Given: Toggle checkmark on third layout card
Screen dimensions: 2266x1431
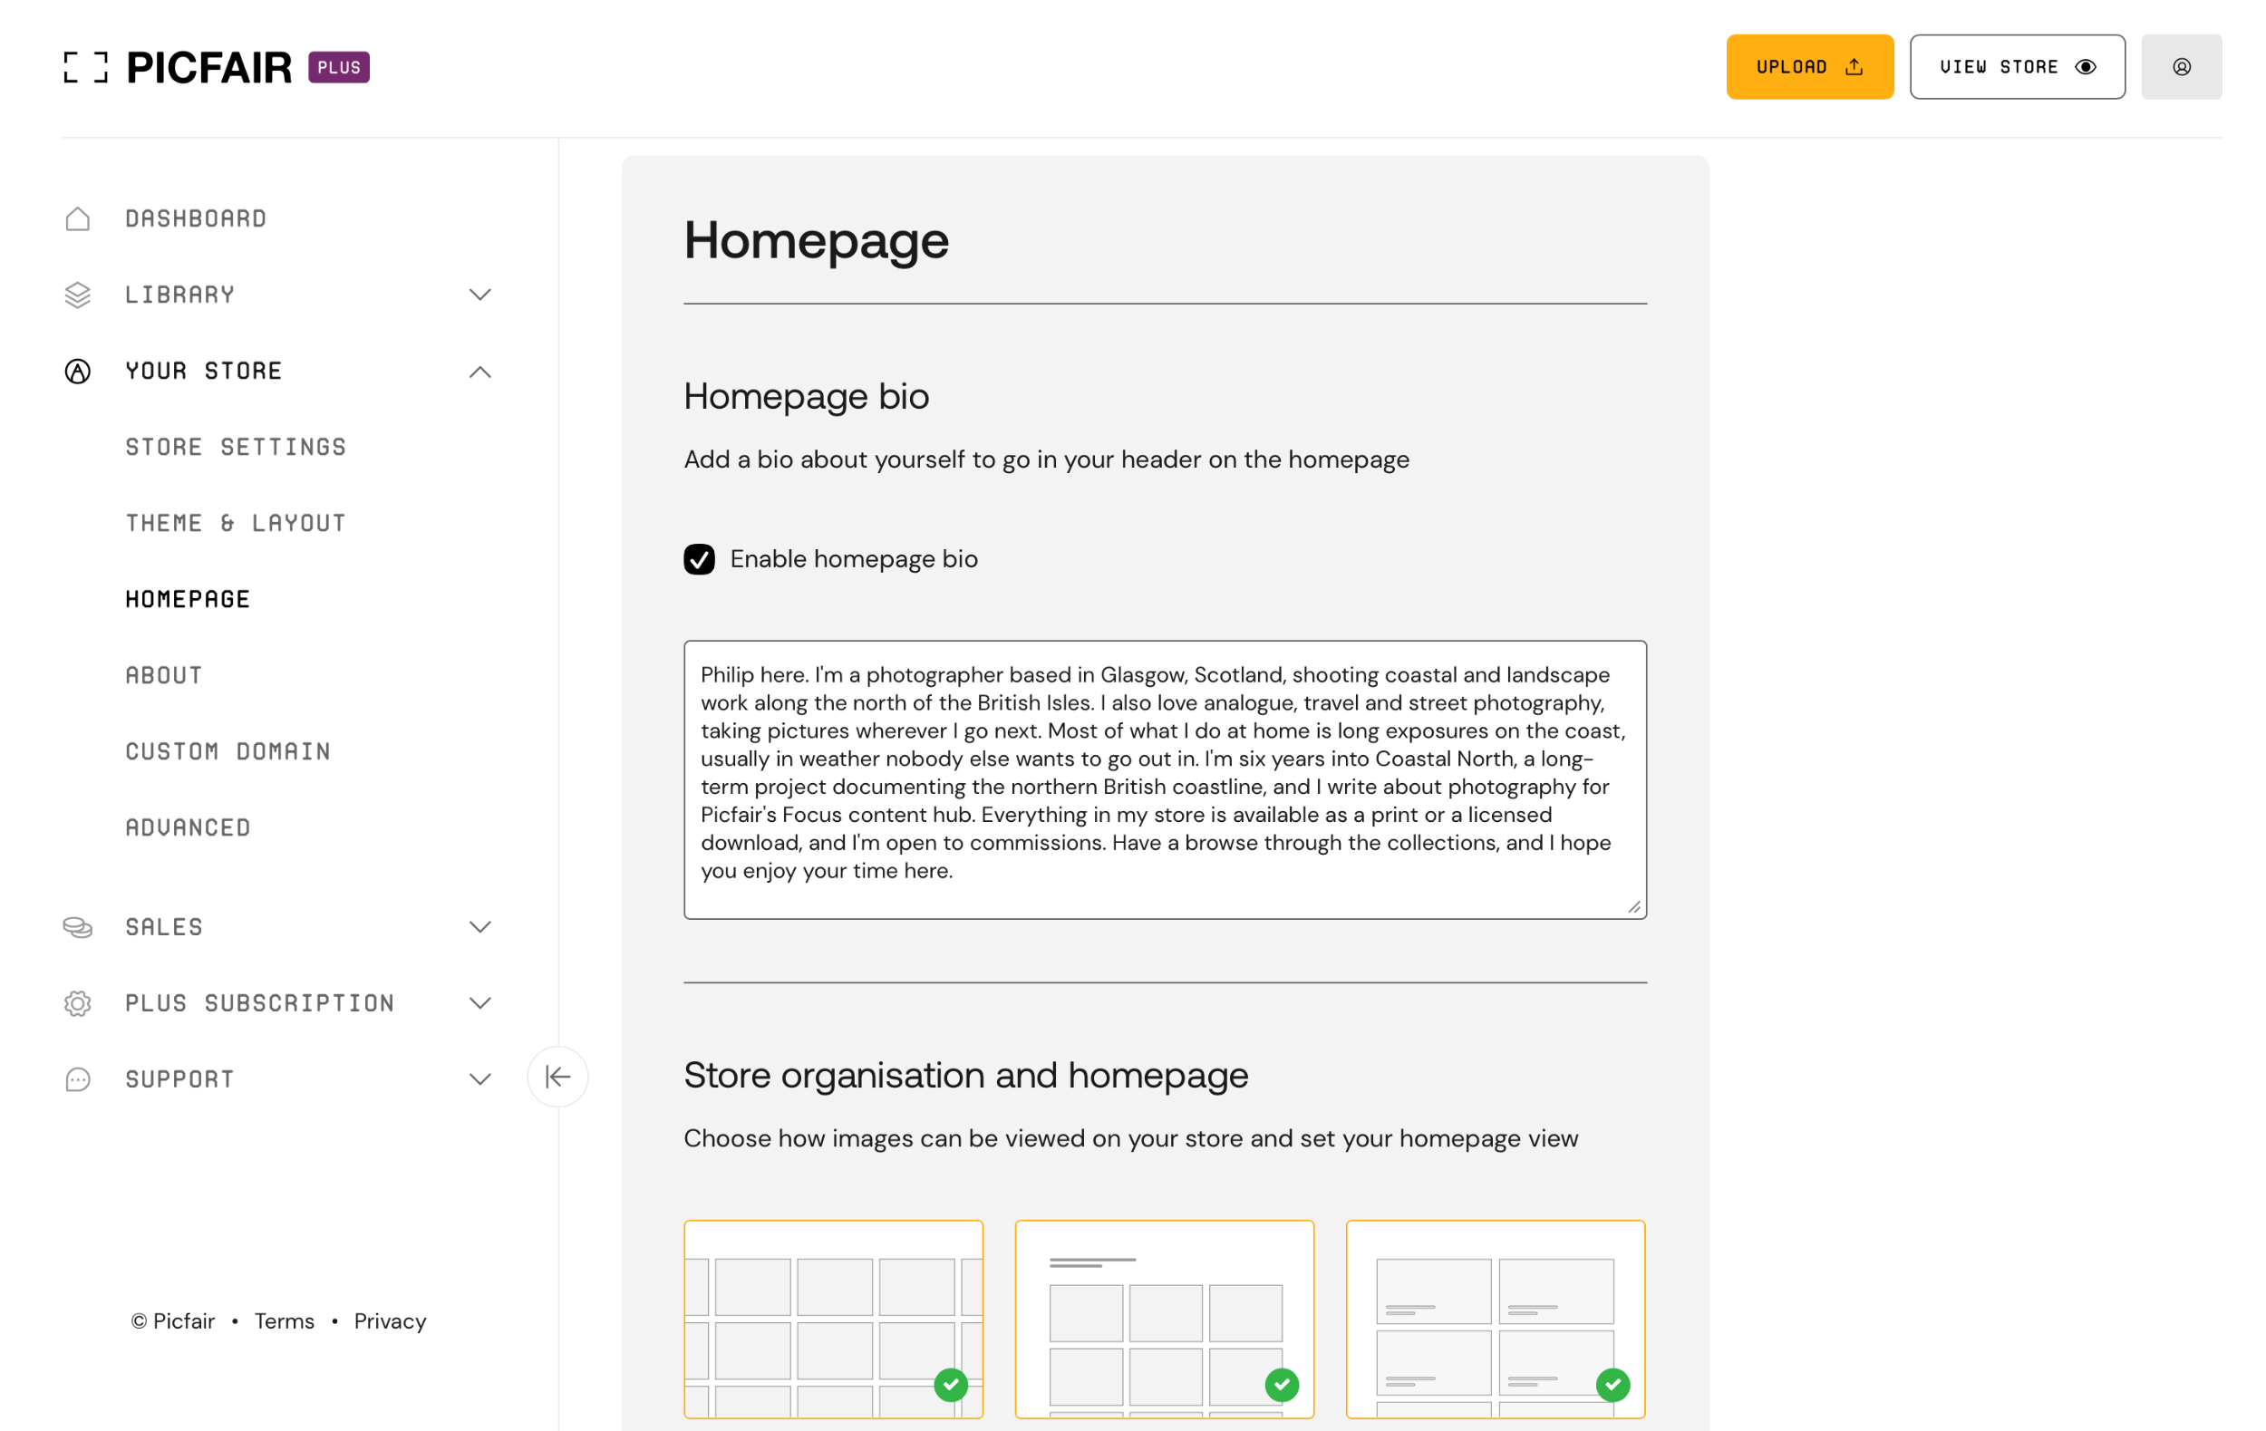Looking at the screenshot, I should 1614,1385.
